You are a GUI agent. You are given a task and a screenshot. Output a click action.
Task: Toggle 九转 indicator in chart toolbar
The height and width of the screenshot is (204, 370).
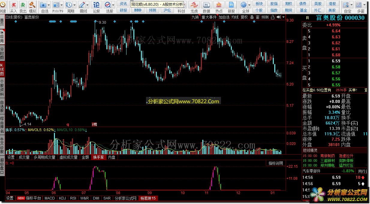tap(195, 17)
